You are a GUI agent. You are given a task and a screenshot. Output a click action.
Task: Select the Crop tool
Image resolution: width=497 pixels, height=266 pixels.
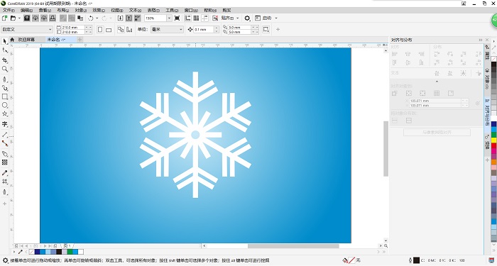tap(5, 60)
